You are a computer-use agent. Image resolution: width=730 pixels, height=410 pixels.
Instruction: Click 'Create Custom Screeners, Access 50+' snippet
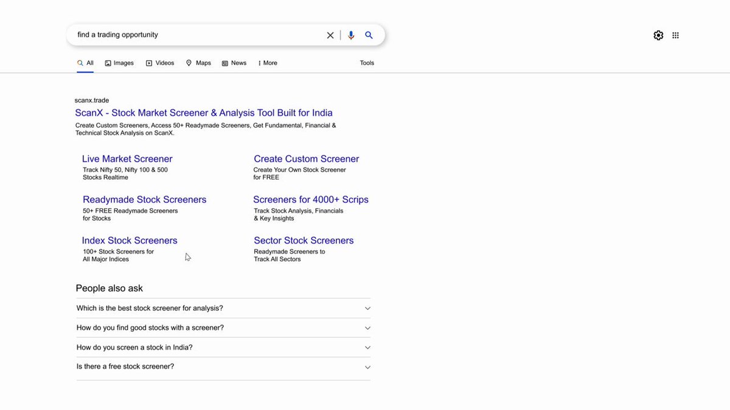coord(206,129)
